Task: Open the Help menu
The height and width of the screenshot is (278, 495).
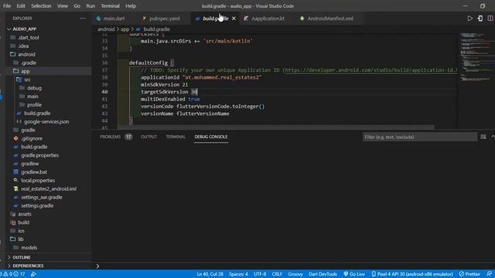Action: [x=131, y=6]
